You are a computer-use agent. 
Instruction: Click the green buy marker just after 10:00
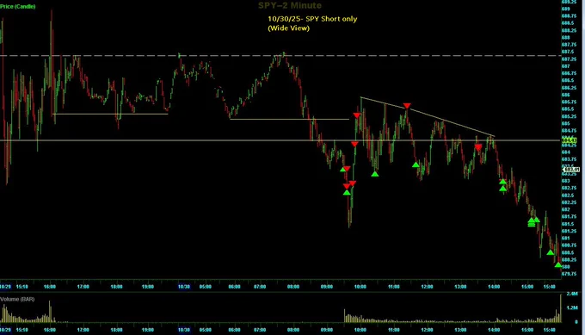coord(375,174)
